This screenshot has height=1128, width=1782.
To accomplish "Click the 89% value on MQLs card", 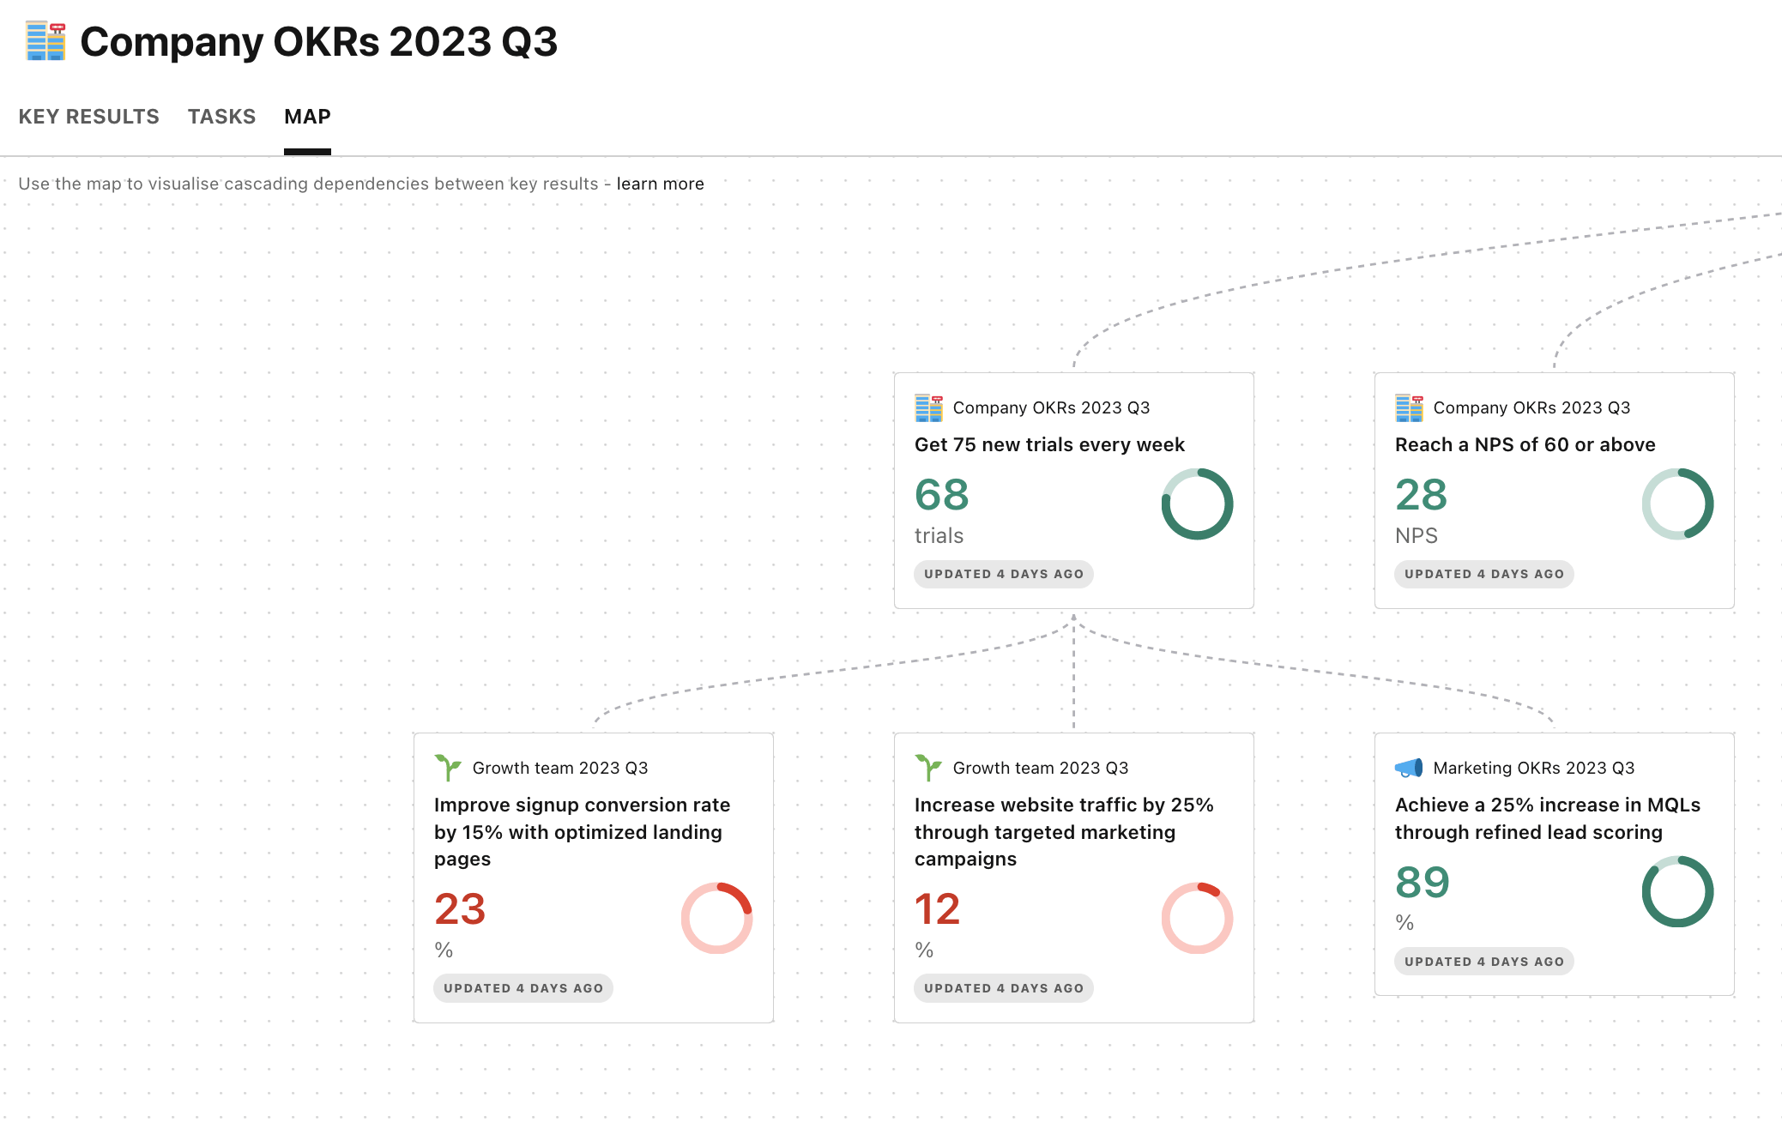I will pos(1422,883).
